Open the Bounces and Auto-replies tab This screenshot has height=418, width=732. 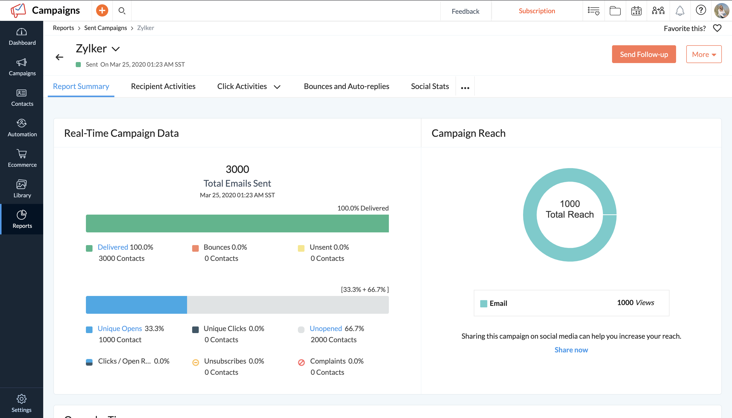coord(346,86)
